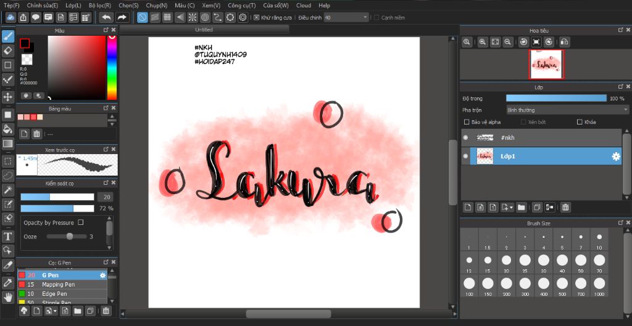This screenshot has width=632, height=326.
Task: Select the Gradient tool
Action: 8,143
